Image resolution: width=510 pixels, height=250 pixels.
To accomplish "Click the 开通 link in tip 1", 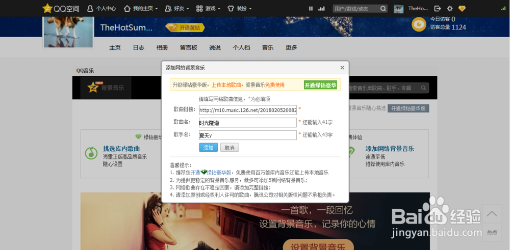I will (x=195, y=173).
